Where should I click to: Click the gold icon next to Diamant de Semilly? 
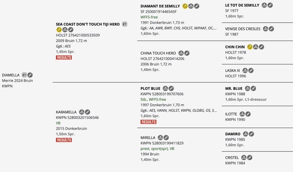[x=185, y=6]
